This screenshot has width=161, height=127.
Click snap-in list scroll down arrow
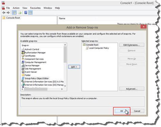65,86
